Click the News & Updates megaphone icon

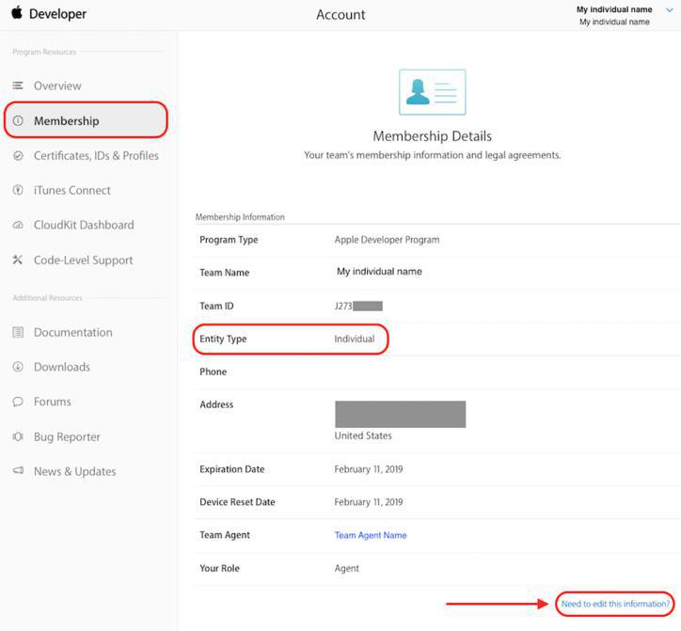[18, 471]
